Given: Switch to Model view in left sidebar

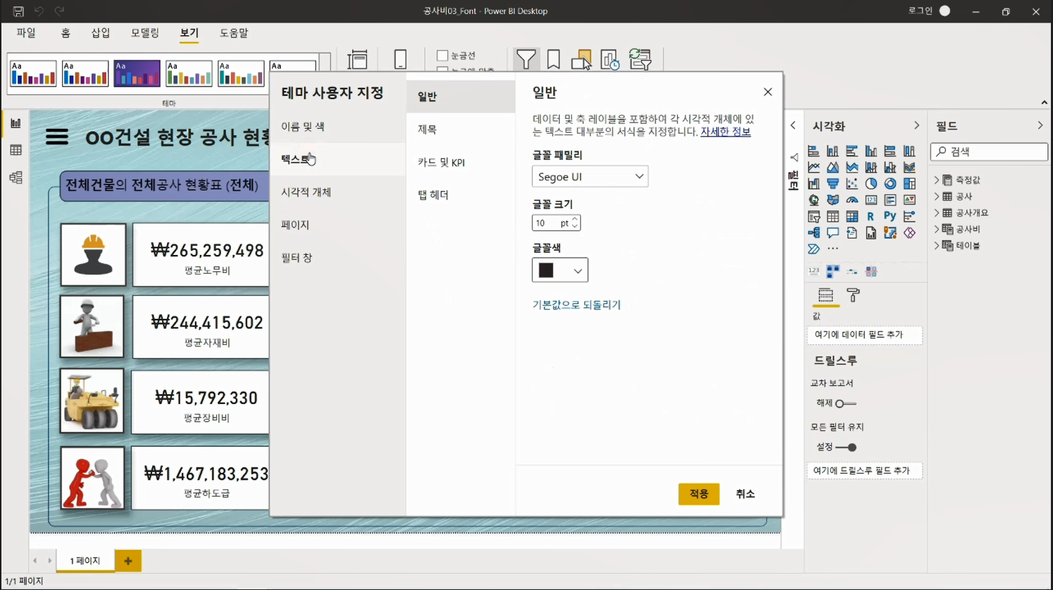Looking at the screenshot, I should click(x=15, y=177).
